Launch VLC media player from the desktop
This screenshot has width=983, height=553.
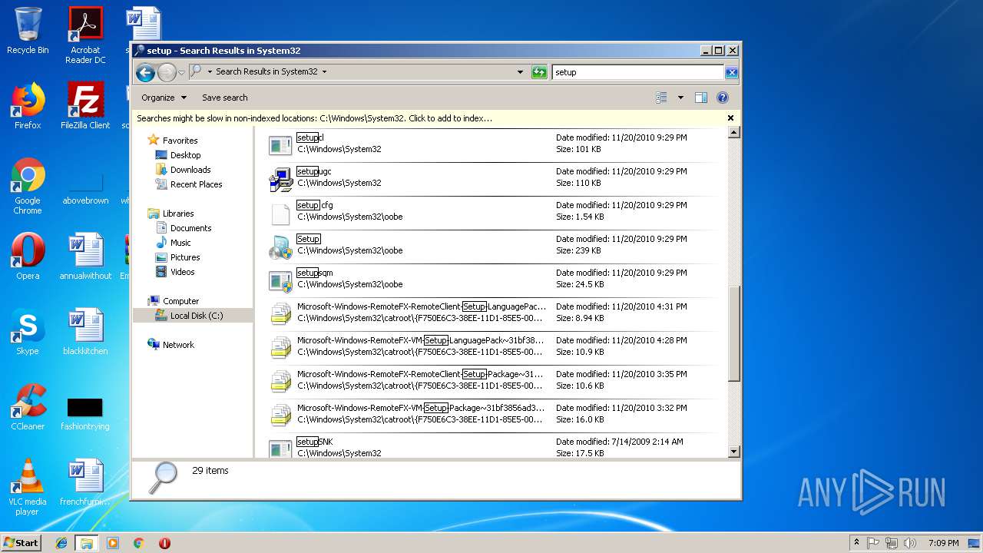click(x=28, y=487)
